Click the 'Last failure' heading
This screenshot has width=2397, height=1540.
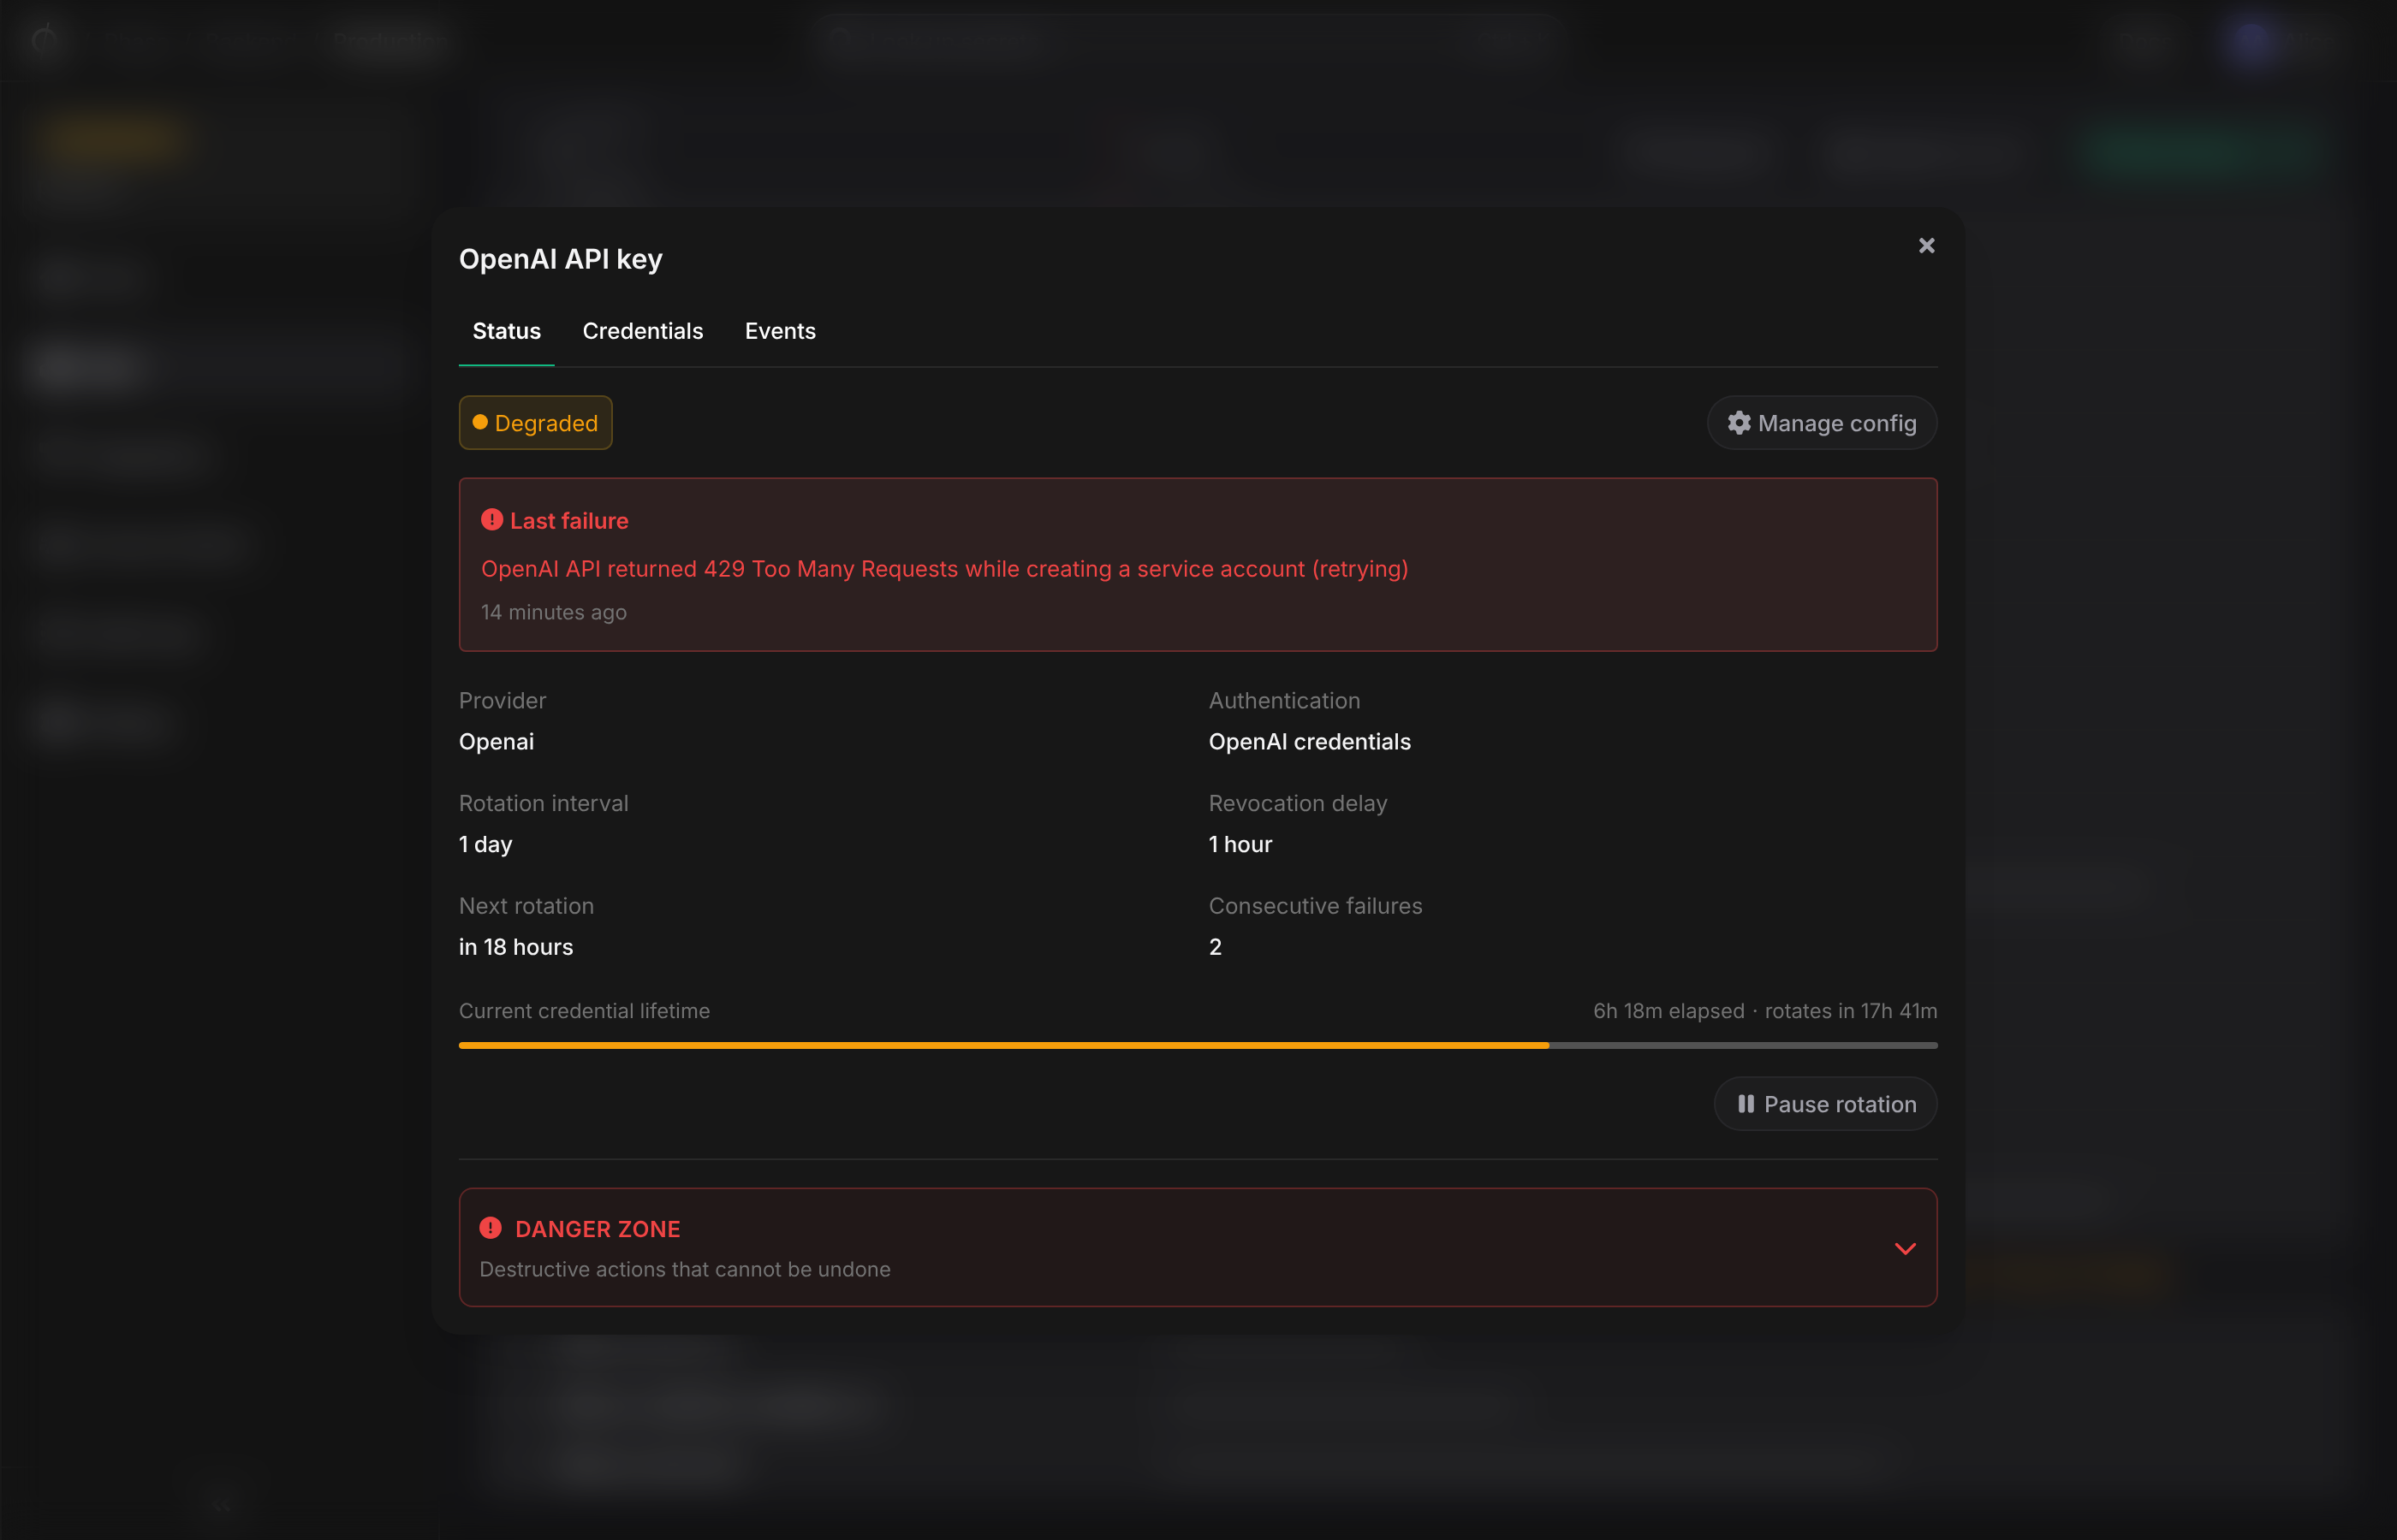(568, 521)
